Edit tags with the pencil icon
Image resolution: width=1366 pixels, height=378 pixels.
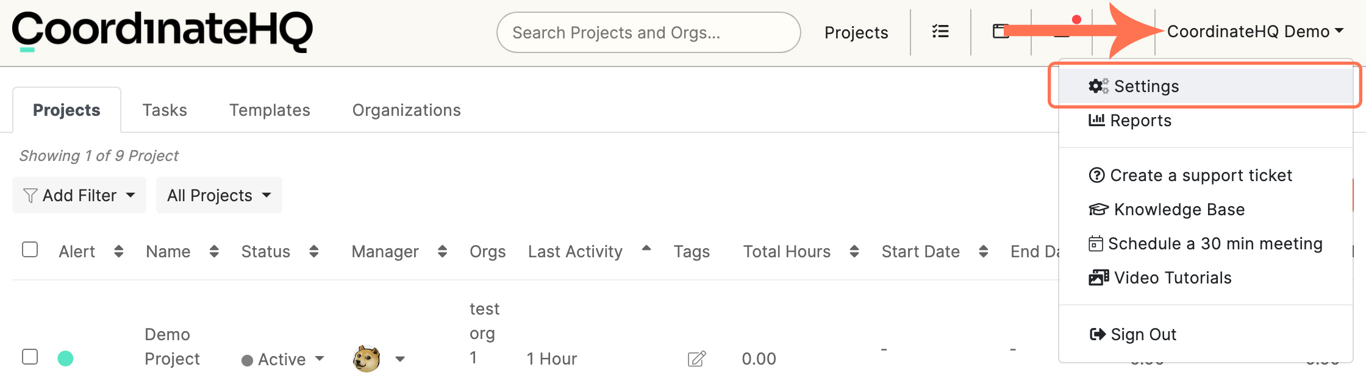tap(696, 358)
